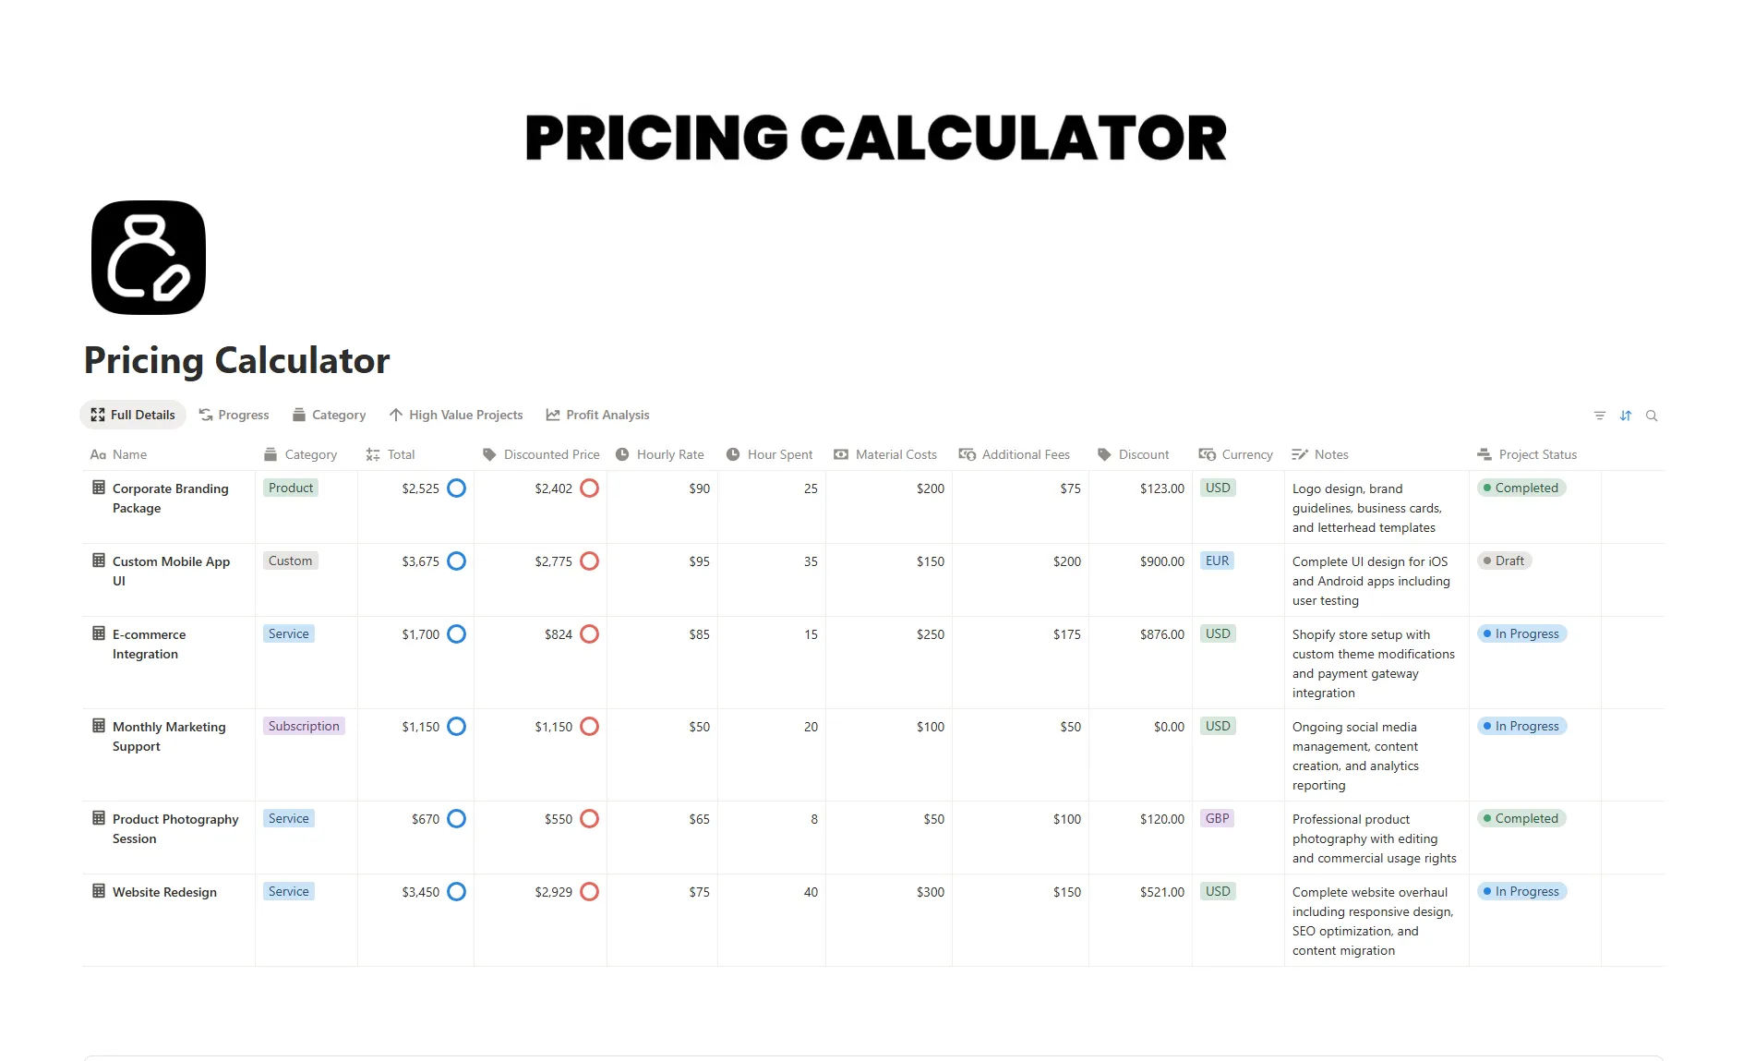Click red ring beside $2,775 discounted price

coord(589,561)
